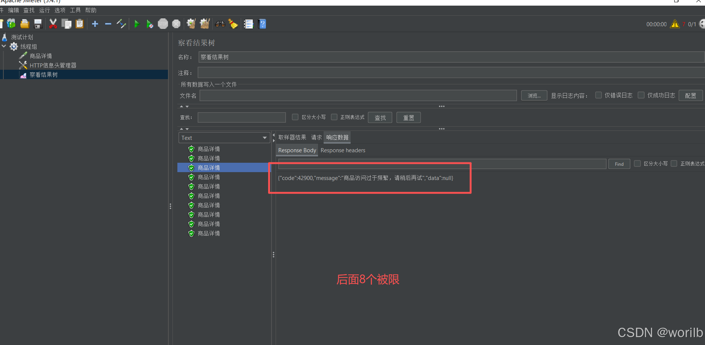Click the Open file folder icon
705x345 pixels.
pos(25,24)
